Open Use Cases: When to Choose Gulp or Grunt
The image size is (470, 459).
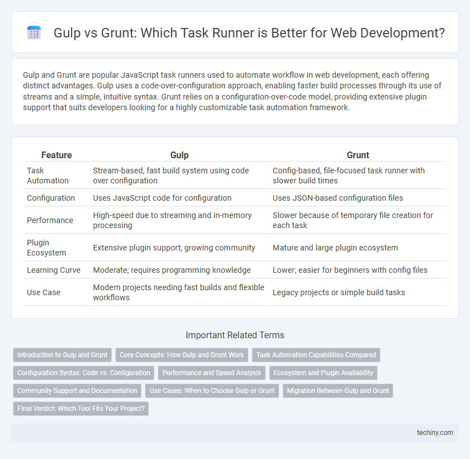point(212,391)
